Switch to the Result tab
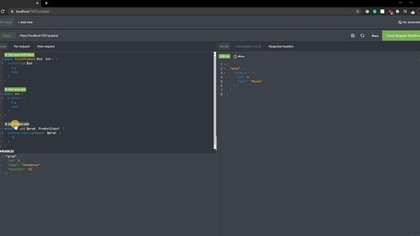The height and width of the screenshot is (236, 420). pos(224,47)
